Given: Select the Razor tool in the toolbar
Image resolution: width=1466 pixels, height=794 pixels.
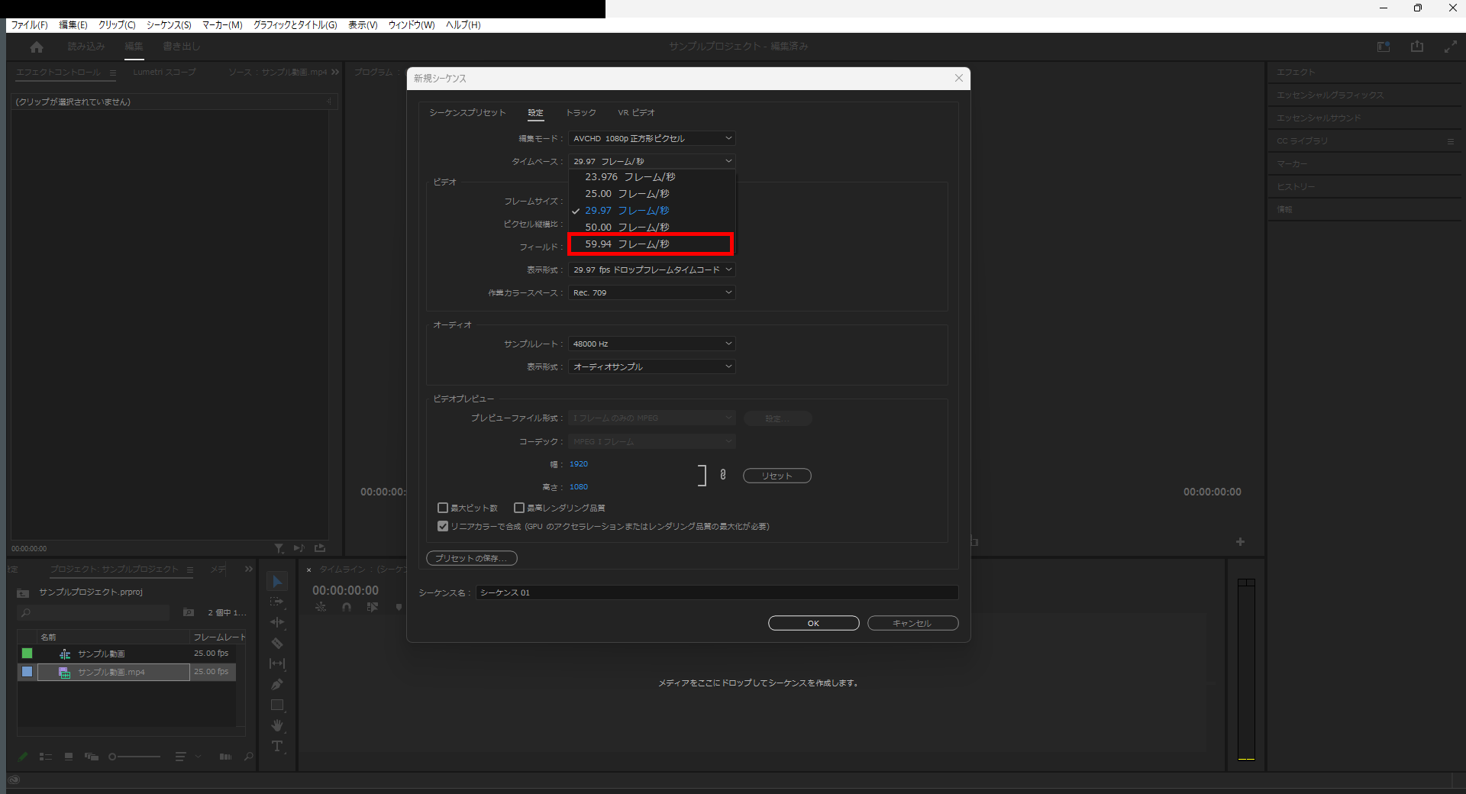Looking at the screenshot, I should pyautogui.click(x=277, y=644).
